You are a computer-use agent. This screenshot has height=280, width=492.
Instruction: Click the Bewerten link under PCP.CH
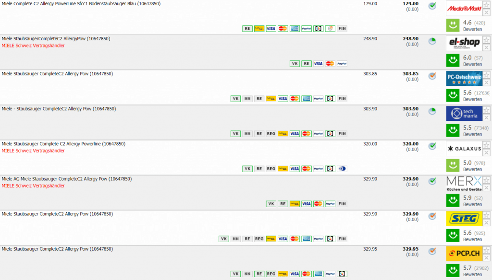472,274
